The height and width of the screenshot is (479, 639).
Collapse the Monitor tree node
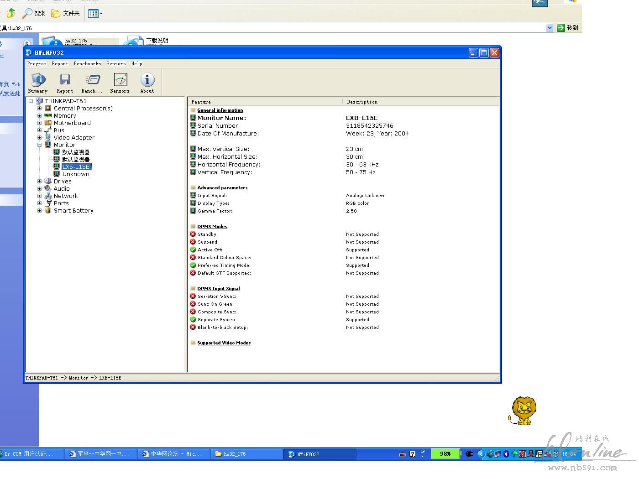(x=40, y=145)
